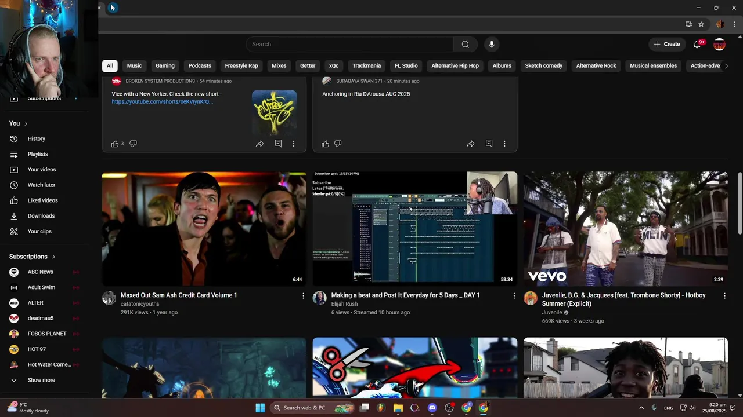
Task: Select the Gaming filter chip
Action: (165, 66)
